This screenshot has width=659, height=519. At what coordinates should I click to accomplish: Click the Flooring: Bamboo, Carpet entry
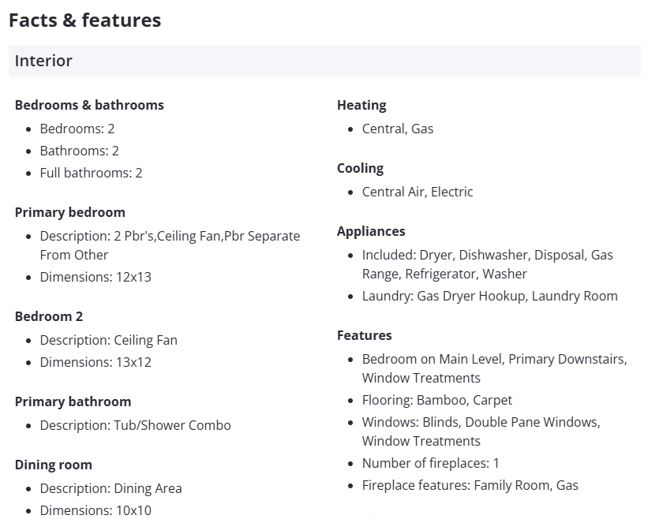click(436, 400)
